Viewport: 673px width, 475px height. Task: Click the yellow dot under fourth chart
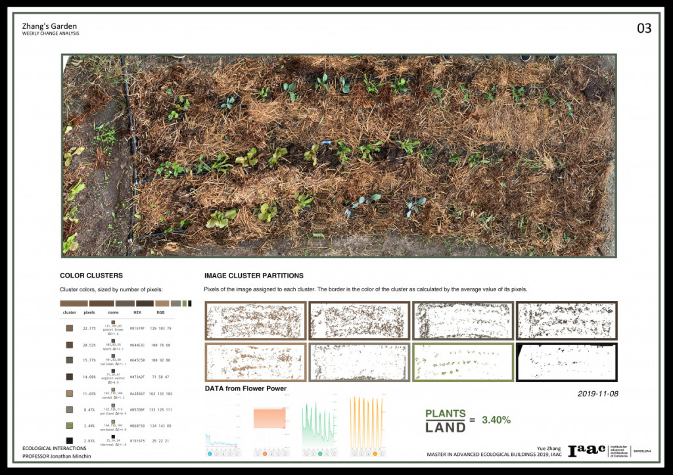pos(375,453)
